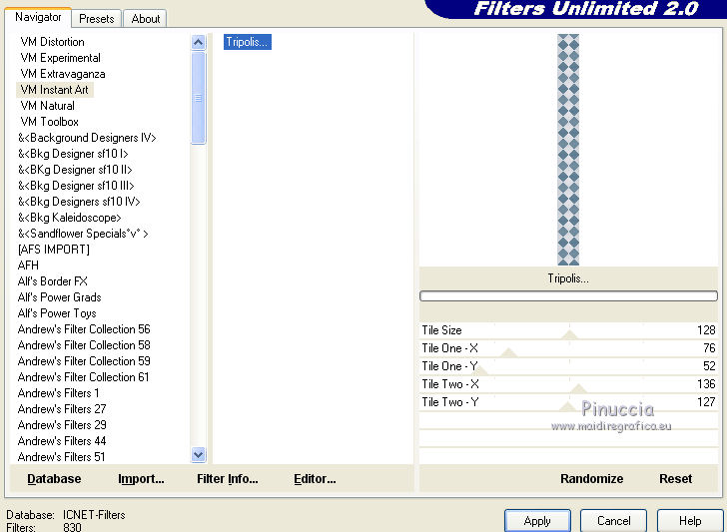The image size is (727, 532).
Task: Open Help
Action: [x=690, y=521]
